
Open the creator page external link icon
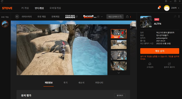tap(169, 64)
